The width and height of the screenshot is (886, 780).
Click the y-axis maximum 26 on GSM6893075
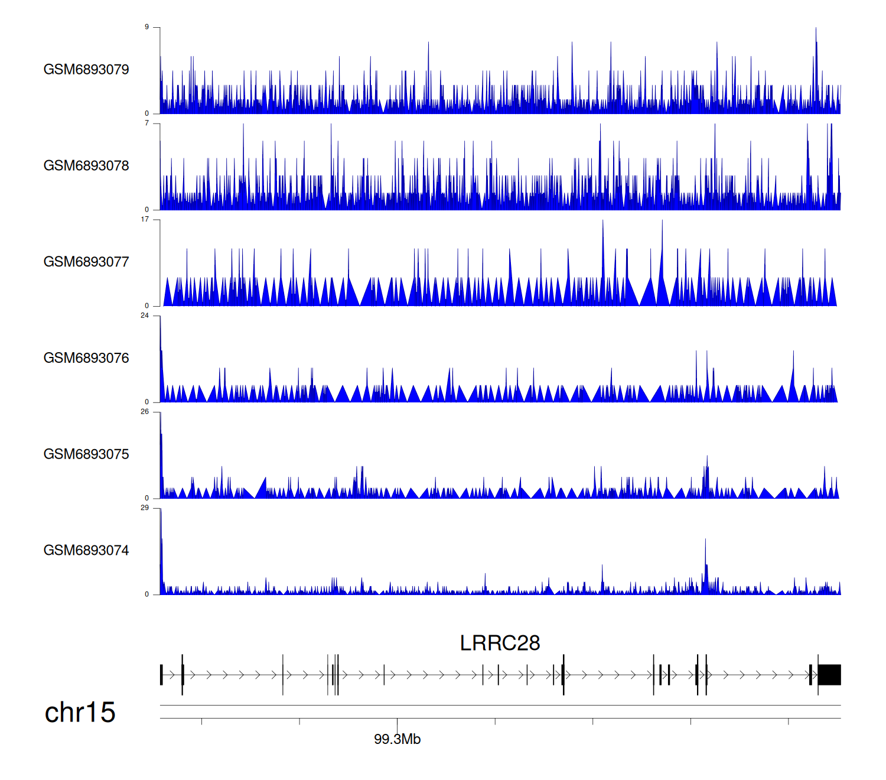pyautogui.click(x=145, y=412)
